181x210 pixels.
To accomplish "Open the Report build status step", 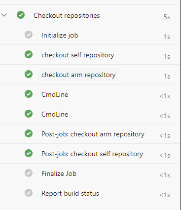I will point(90,193).
